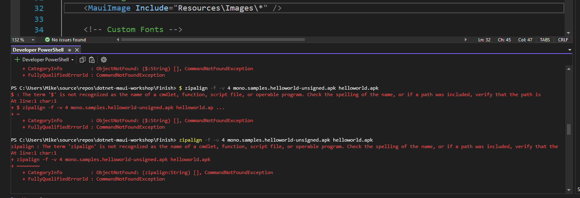Open the tool window options dropdown arrow

tap(570, 49)
